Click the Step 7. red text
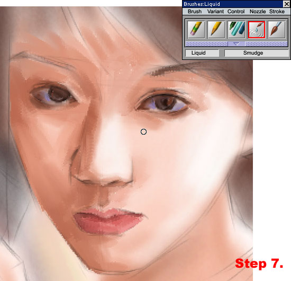Screen dimensions: 291x281 coord(259,264)
